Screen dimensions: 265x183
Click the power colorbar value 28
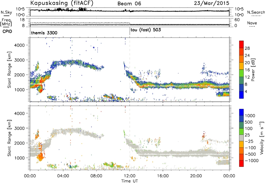pos(247,48)
